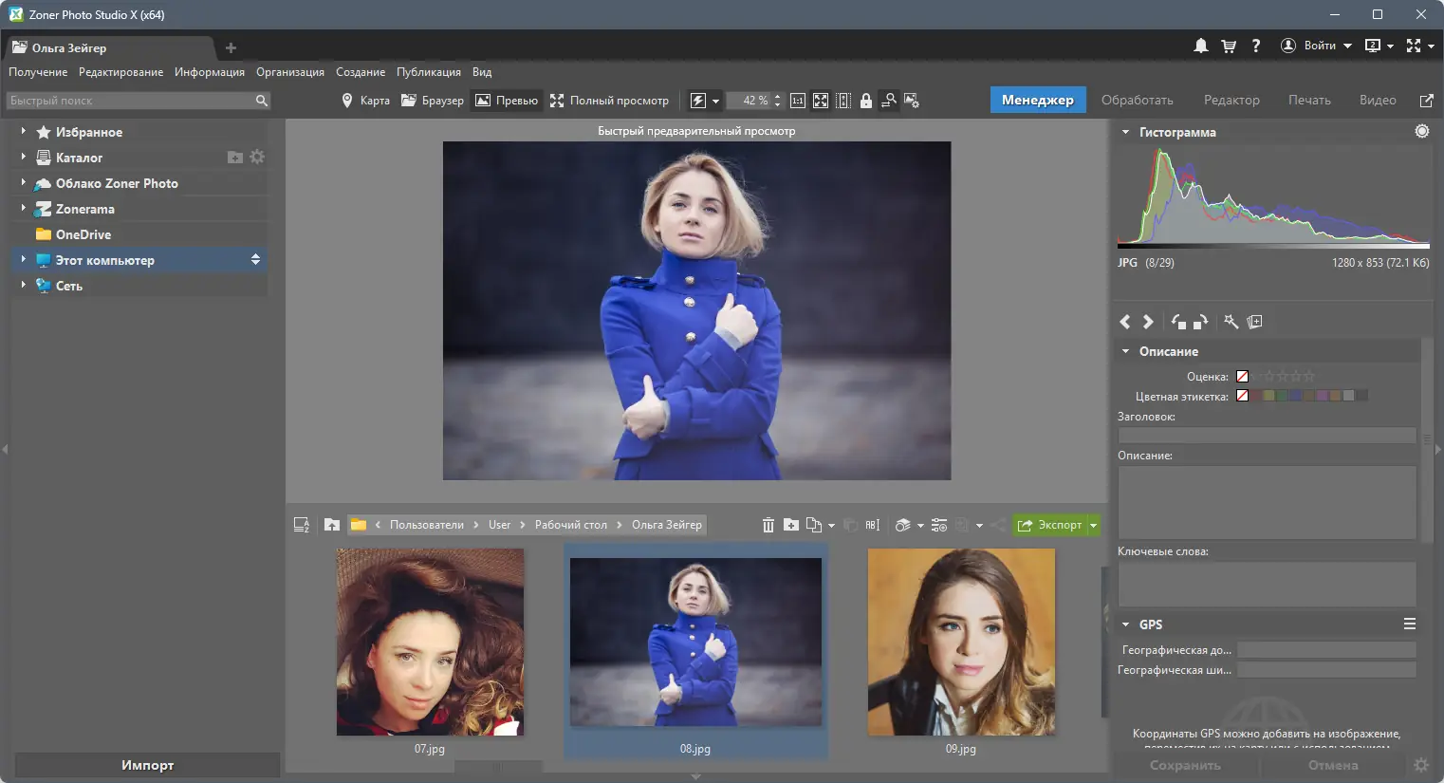Screen dimensions: 1444x783
Task: Expand the Каталог tree node
Action: [23, 158]
